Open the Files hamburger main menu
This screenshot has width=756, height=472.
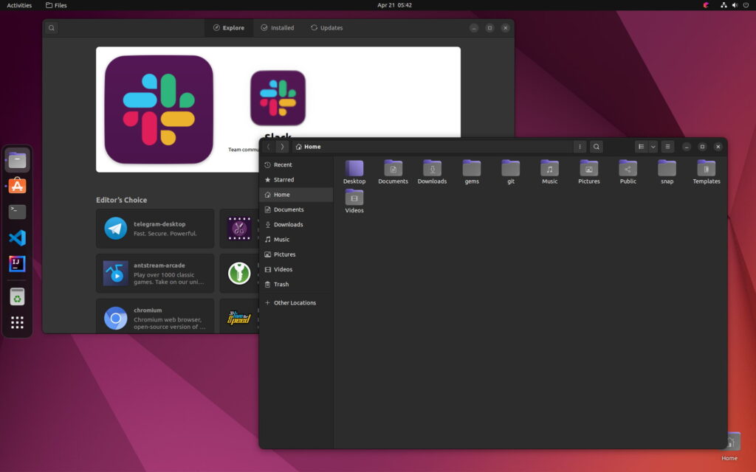[667, 147]
